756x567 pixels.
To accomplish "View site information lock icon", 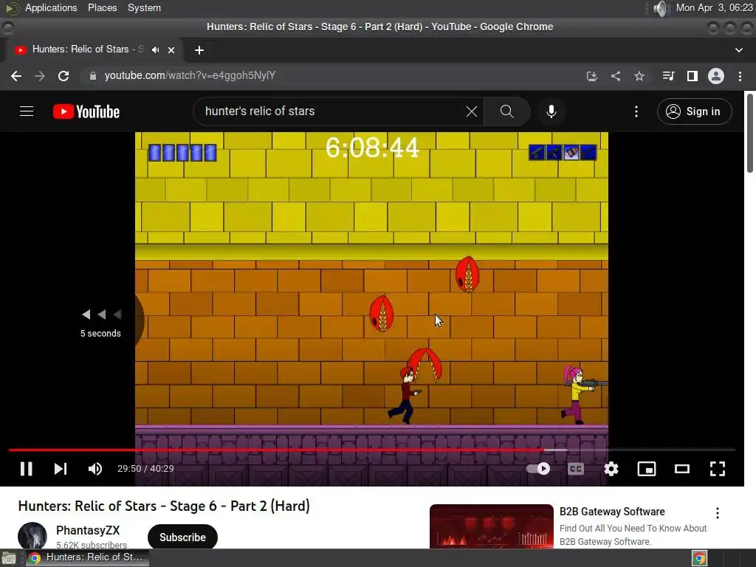I will [x=92, y=76].
